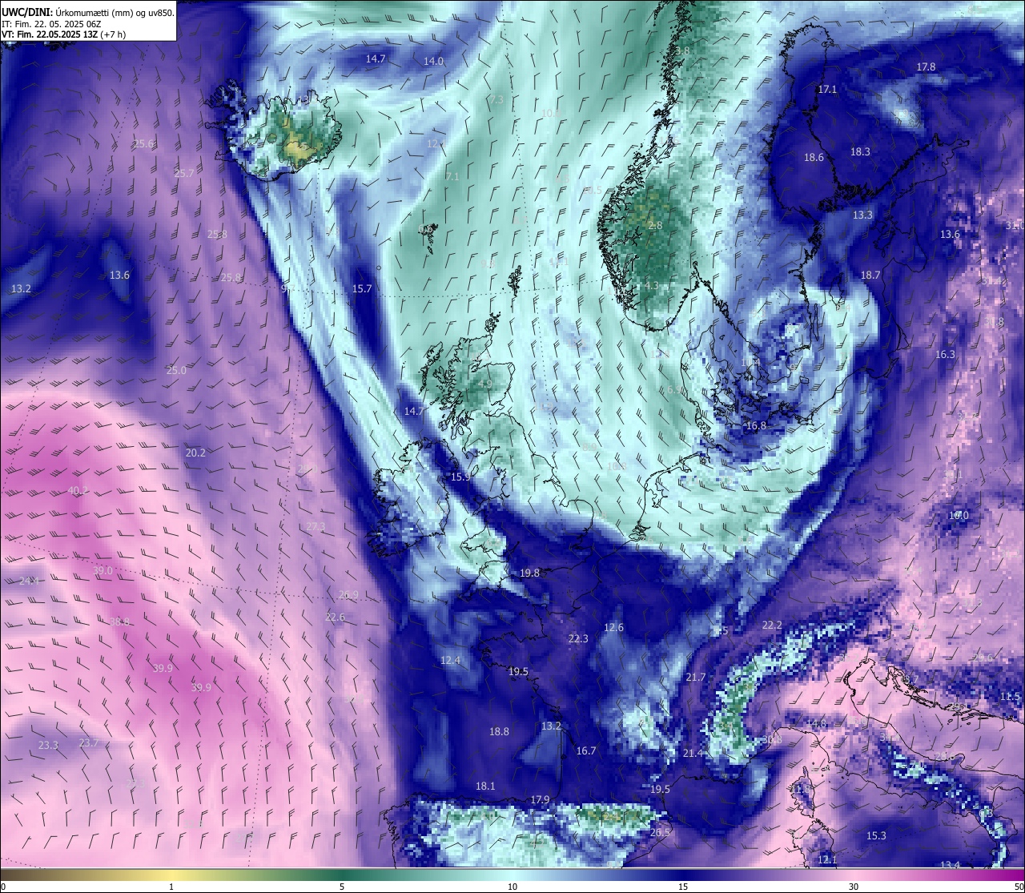
Task: Click the 17.9 value label
Action: (540, 799)
